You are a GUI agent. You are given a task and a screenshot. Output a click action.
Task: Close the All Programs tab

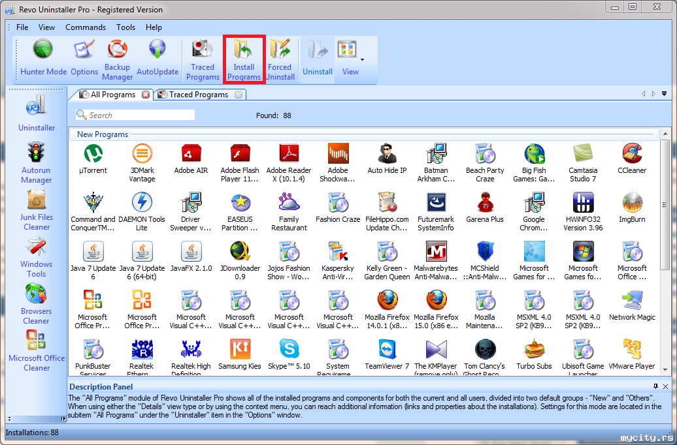click(146, 95)
